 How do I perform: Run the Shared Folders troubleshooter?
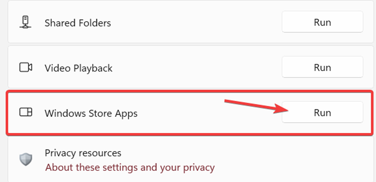tap(322, 22)
